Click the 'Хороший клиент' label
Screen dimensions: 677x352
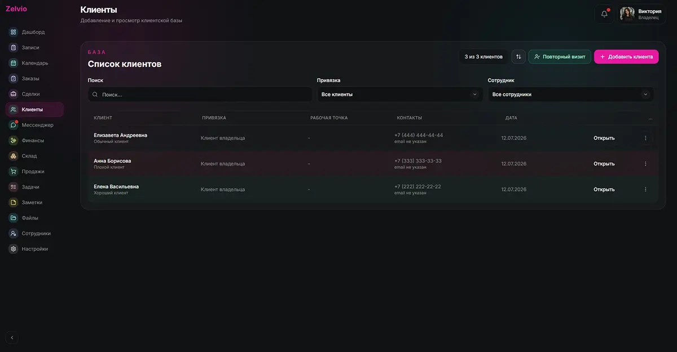111,193
